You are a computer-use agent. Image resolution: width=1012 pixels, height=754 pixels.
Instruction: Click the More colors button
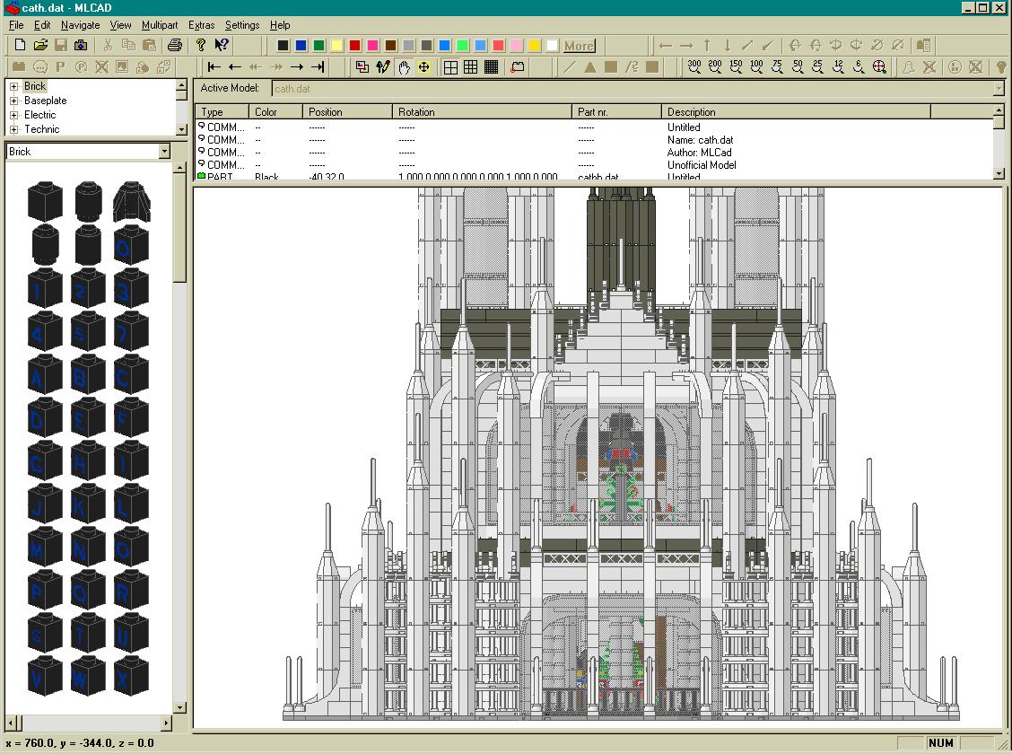click(x=579, y=46)
